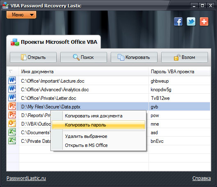Click Excel icon beside C:\Documents row
217x187 pixels.
click(12, 132)
